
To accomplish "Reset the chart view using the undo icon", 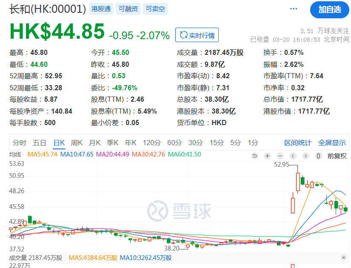I will pyautogui.click(x=254, y=156).
